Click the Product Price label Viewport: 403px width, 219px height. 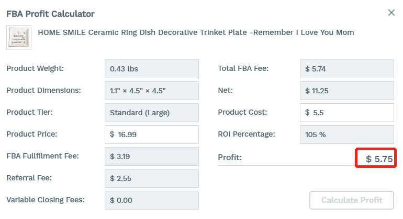tap(32, 134)
